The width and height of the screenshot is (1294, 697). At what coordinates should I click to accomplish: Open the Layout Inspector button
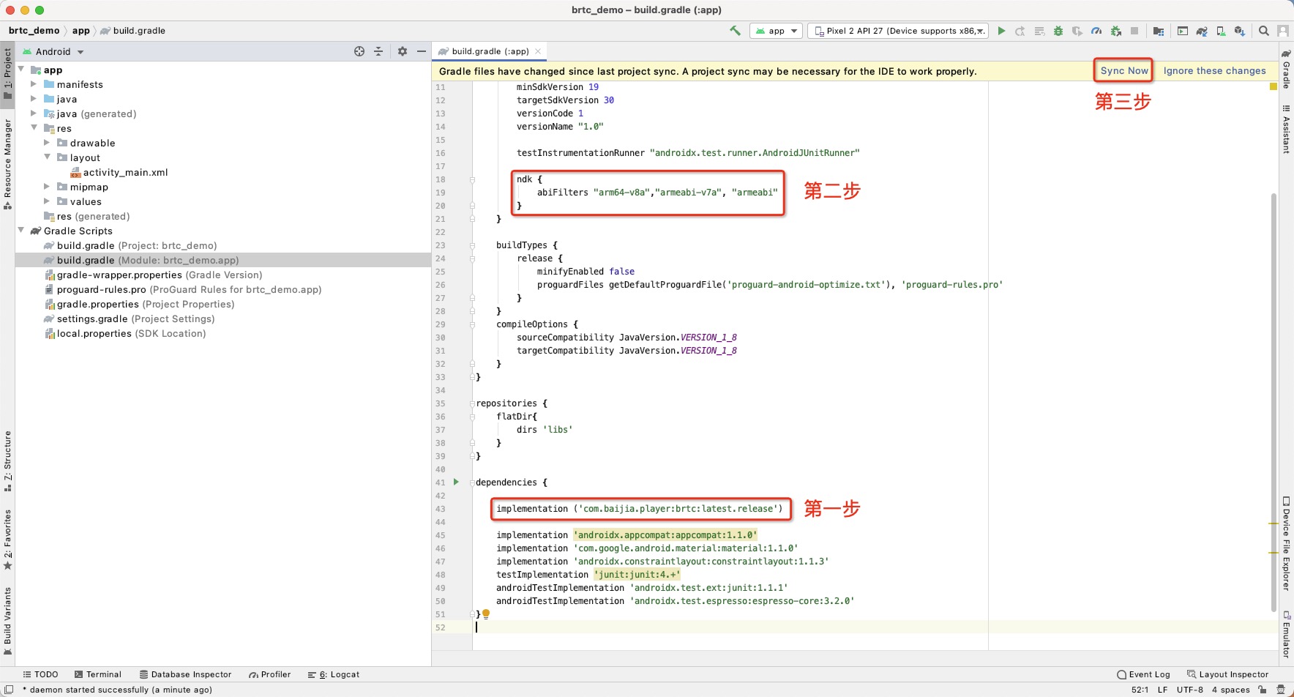[1228, 674]
